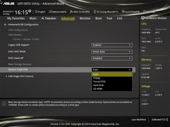Click the memory frequency value 1600 MHz
This screenshot has width=170, height=127.
146,68
